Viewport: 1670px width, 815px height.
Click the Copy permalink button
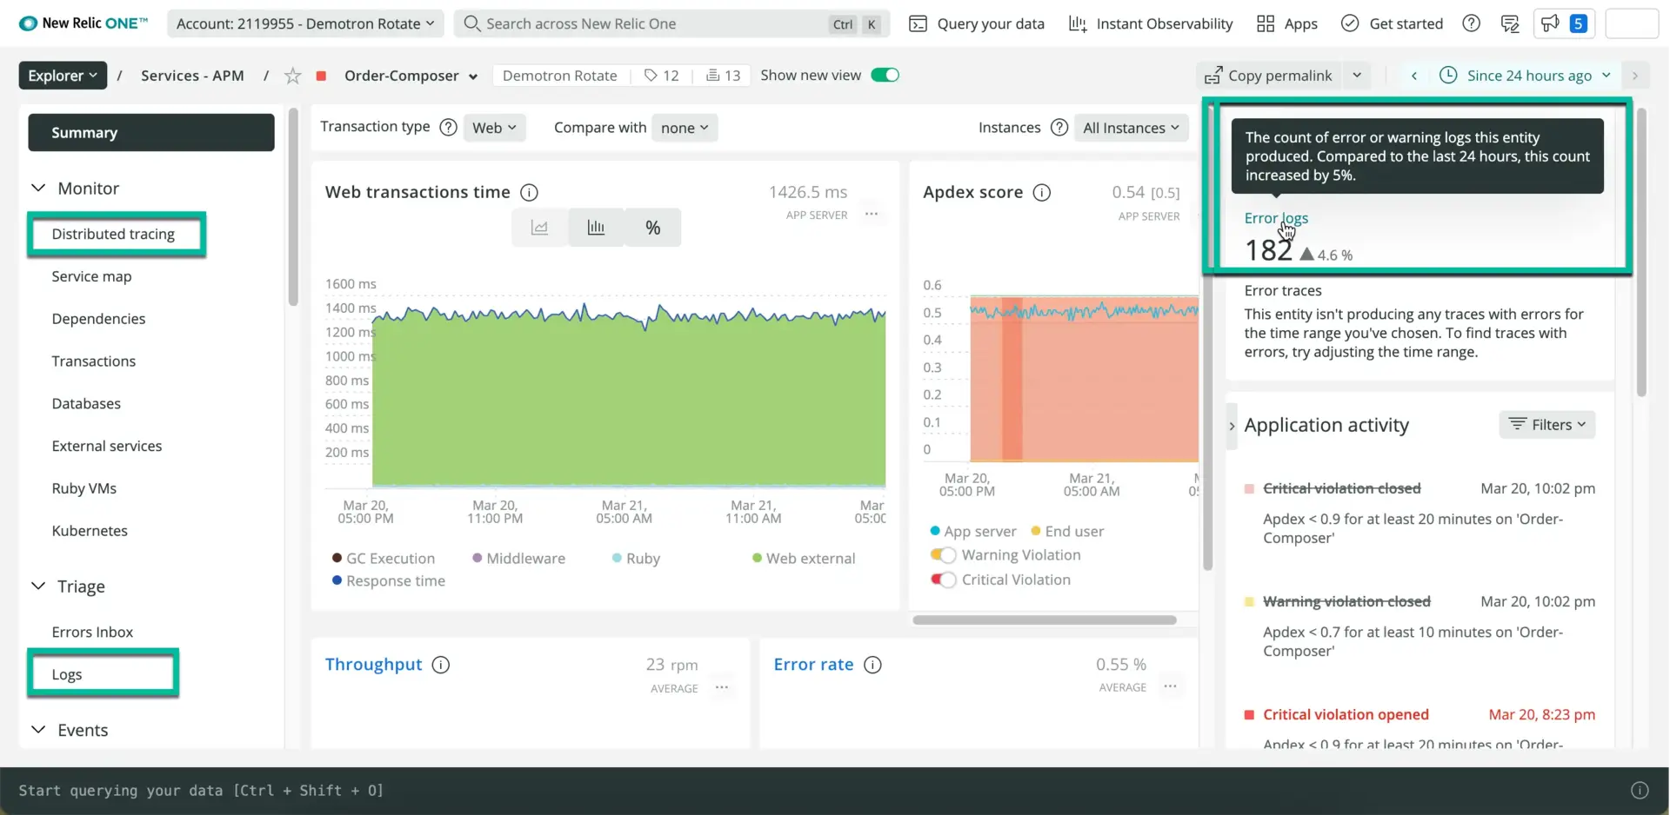pyautogui.click(x=1269, y=76)
